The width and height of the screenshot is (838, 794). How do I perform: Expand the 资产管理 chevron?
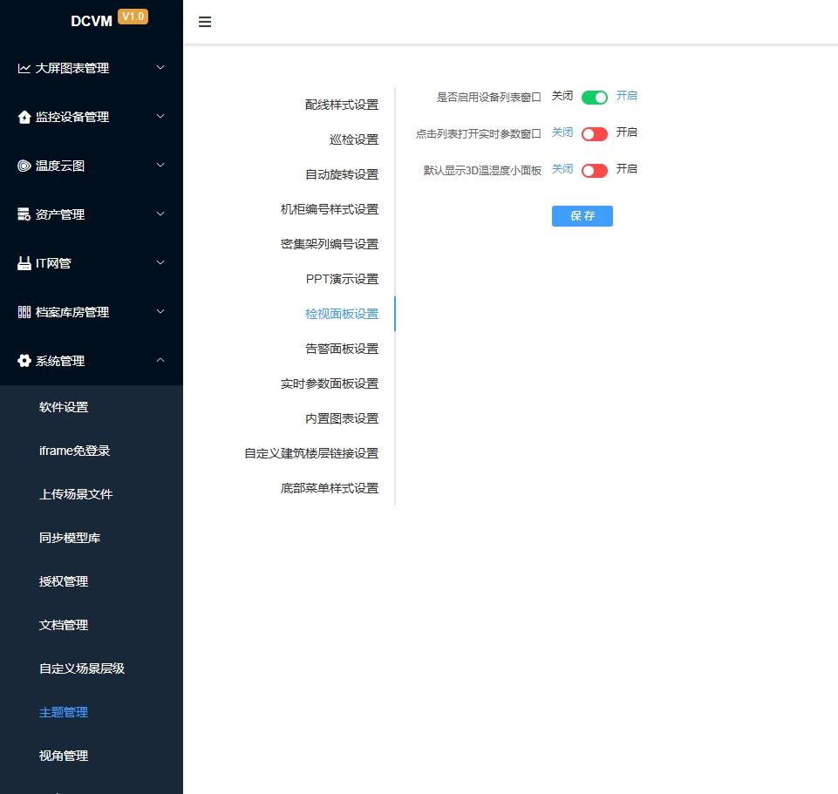pos(160,214)
